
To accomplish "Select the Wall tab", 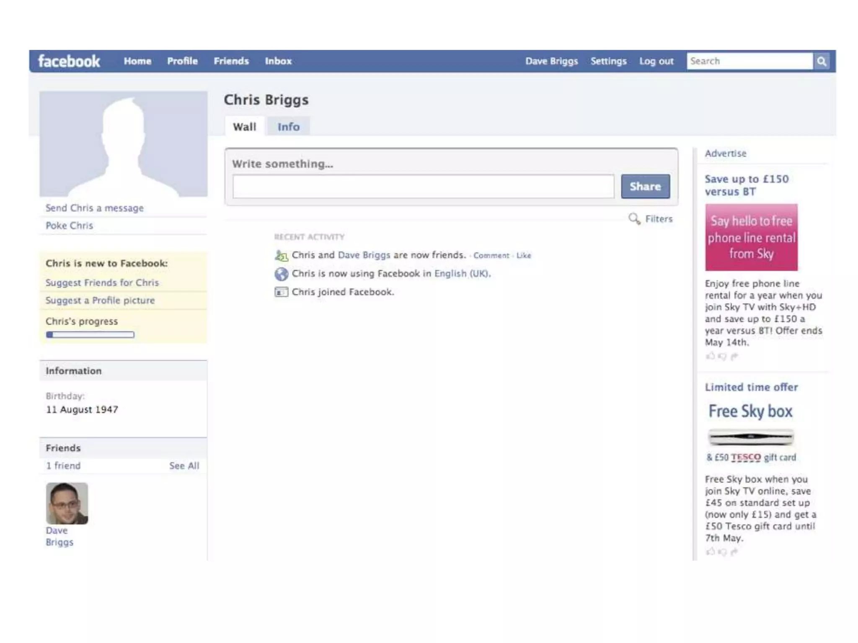I will [x=244, y=127].
